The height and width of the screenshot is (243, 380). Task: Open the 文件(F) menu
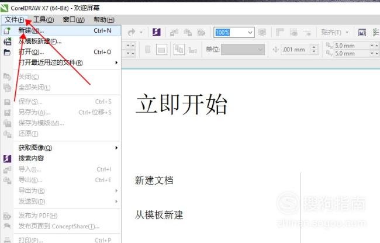pos(14,20)
